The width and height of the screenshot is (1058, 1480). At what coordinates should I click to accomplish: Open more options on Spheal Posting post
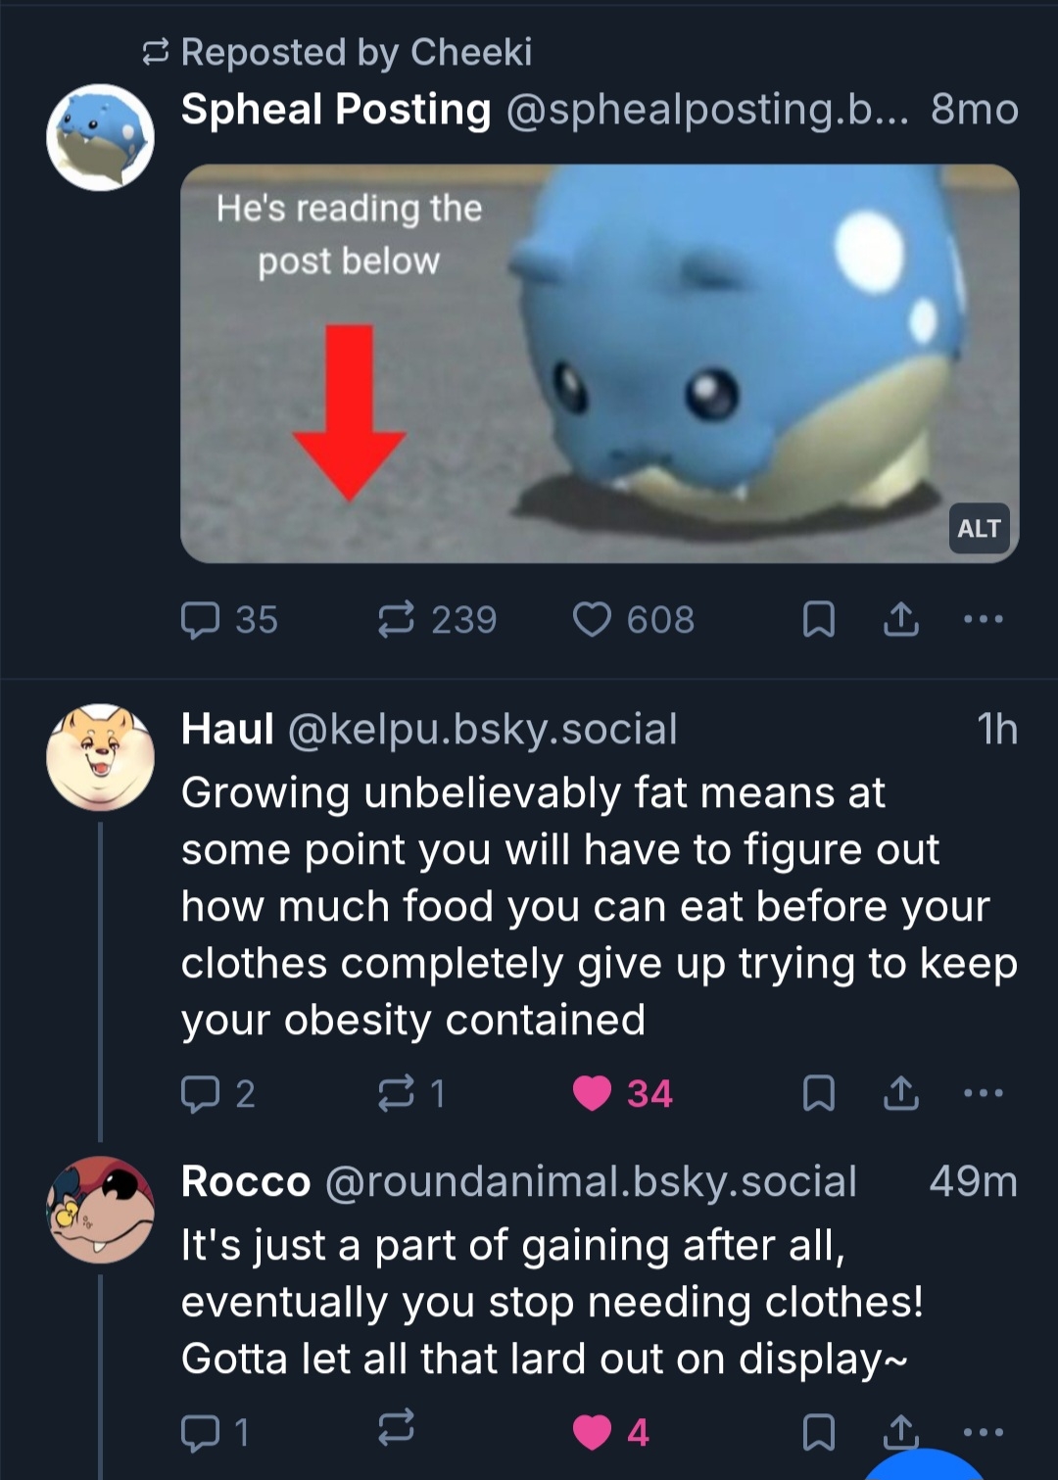(x=983, y=619)
